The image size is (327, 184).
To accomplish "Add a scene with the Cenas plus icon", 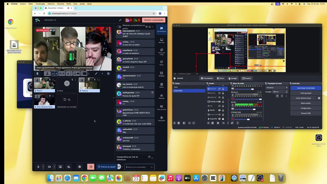I will click(174, 123).
